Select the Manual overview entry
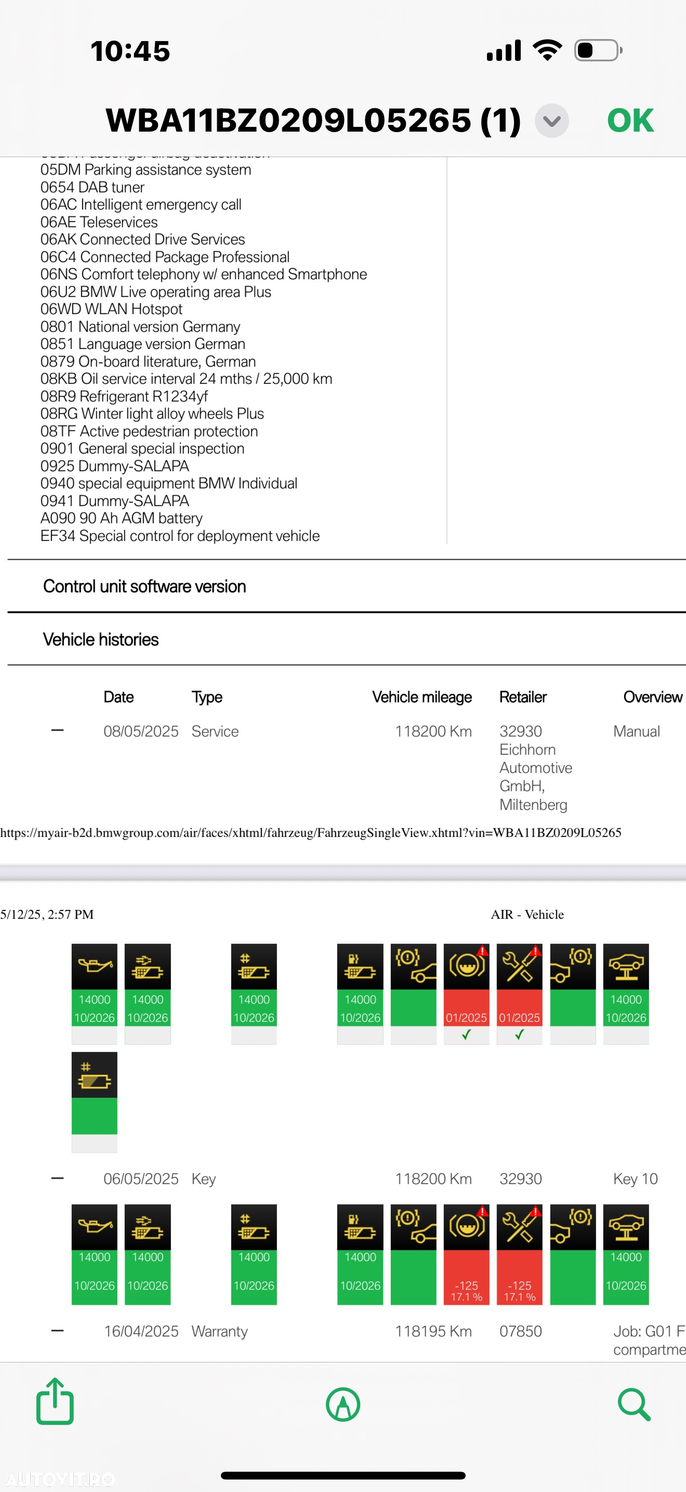The image size is (686, 1492). tap(636, 731)
